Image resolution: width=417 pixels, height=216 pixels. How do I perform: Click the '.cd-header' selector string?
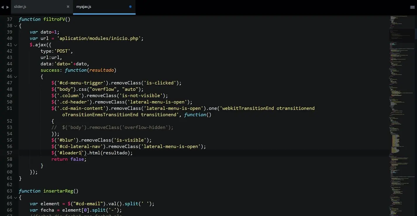[x=74, y=102]
